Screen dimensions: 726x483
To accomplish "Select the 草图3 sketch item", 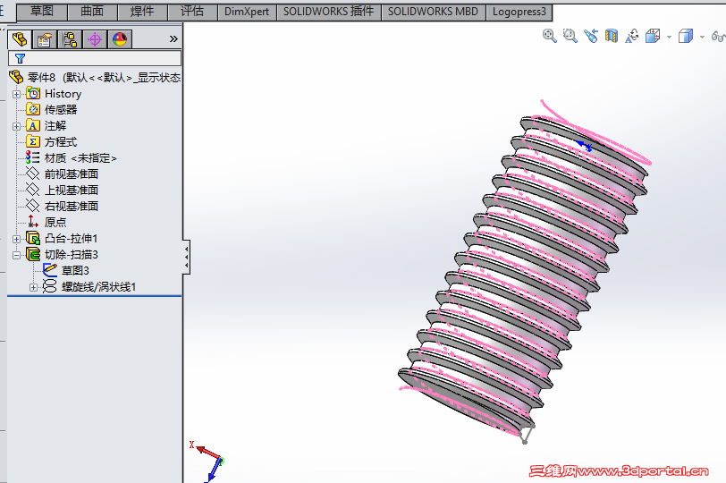I will point(75,270).
